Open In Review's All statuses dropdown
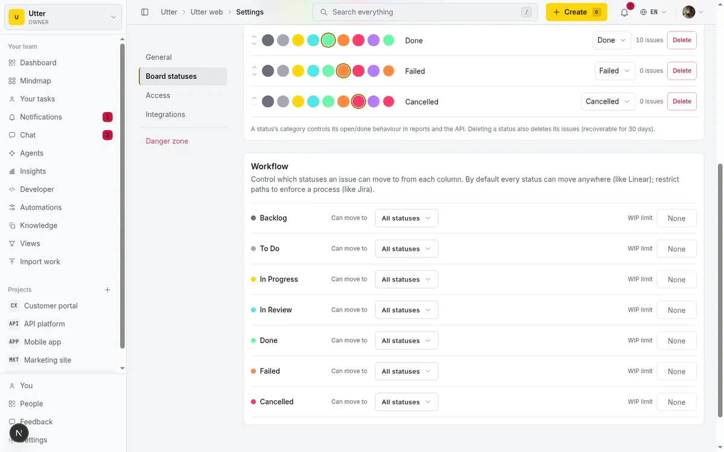This screenshot has width=724, height=452. 407,310
